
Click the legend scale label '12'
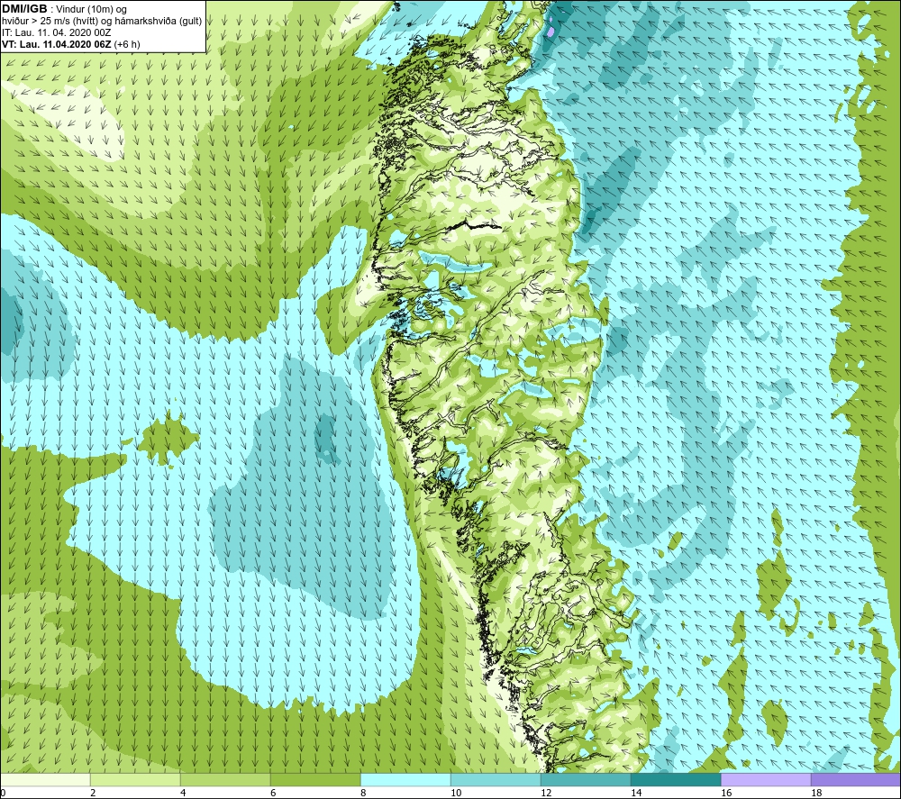point(546,794)
